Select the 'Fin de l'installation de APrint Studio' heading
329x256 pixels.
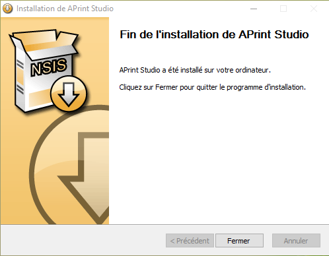click(x=214, y=34)
